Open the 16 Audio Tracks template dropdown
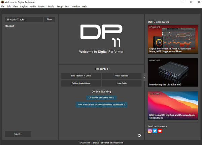The height and width of the screenshot is (145, 202). coord(24,20)
